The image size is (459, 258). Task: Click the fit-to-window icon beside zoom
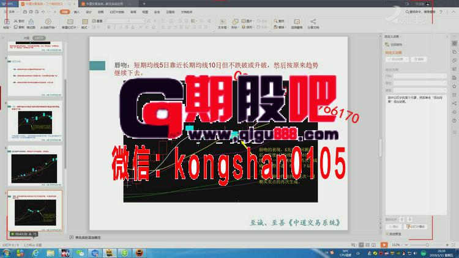[453, 245]
